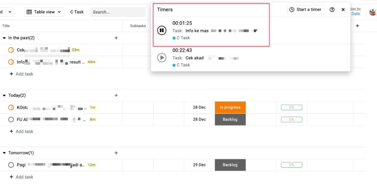The height and width of the screenshot is (185, 377).
Task: Open the Group by Date link
Action: click(355, 14)
